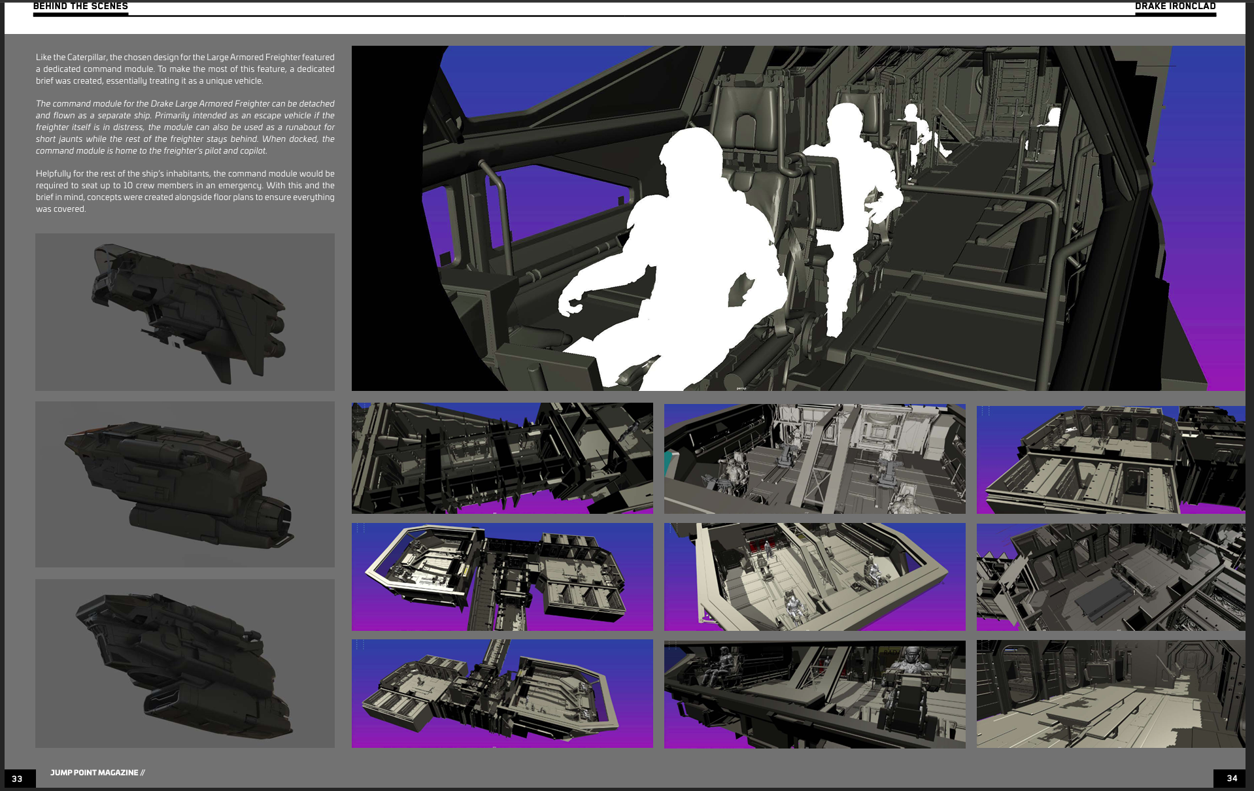The height and width of the screenshot is (791, 1254).
Task: Open the JUMP POINT MAGAZINE footer link
Action: coord(98,772)
